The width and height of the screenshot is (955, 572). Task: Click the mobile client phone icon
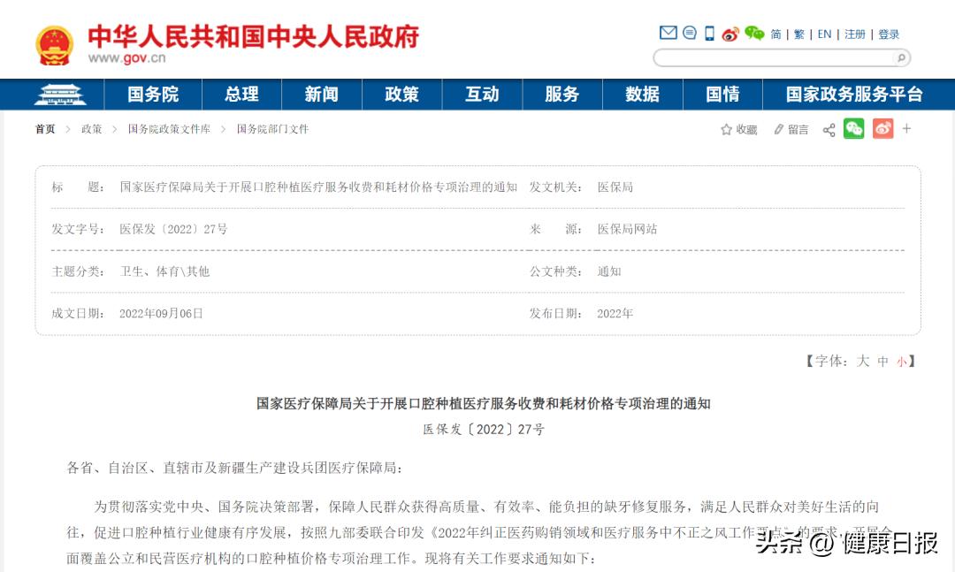tap(707, 33)
